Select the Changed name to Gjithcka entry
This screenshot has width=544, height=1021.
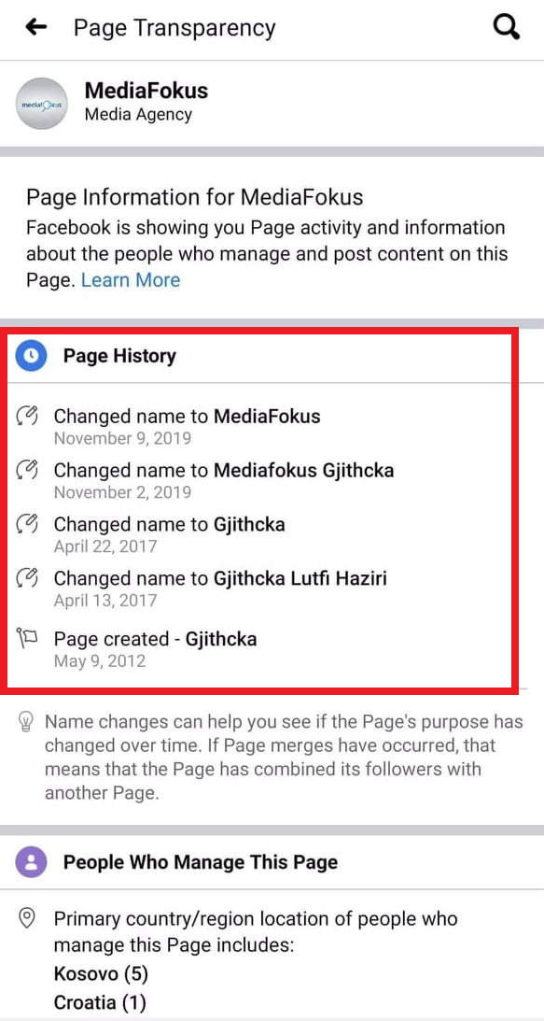(x=169, y=532)
